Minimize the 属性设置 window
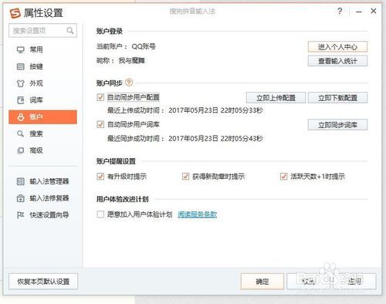 pyautogui.click(x=359, y=12)
